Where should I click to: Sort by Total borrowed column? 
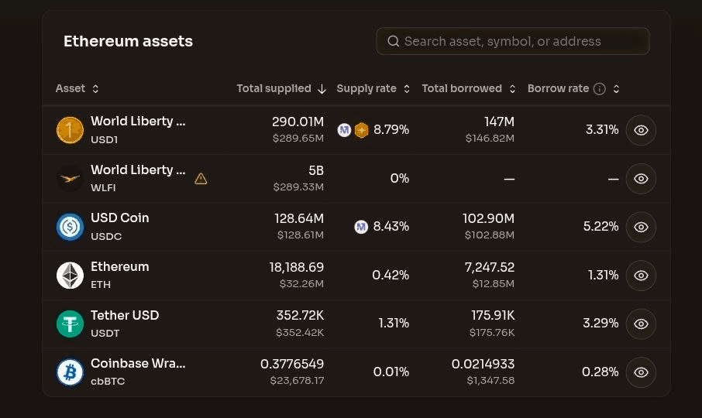click(469, 88)
